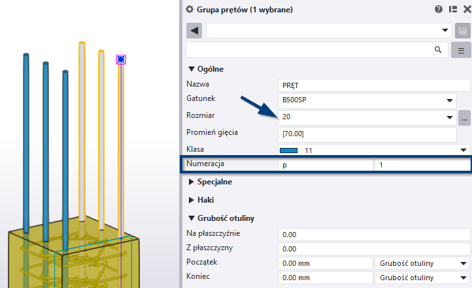Click the panel layout icon
This screenshot has width=472, height=288.
click(x=452, y=10)
